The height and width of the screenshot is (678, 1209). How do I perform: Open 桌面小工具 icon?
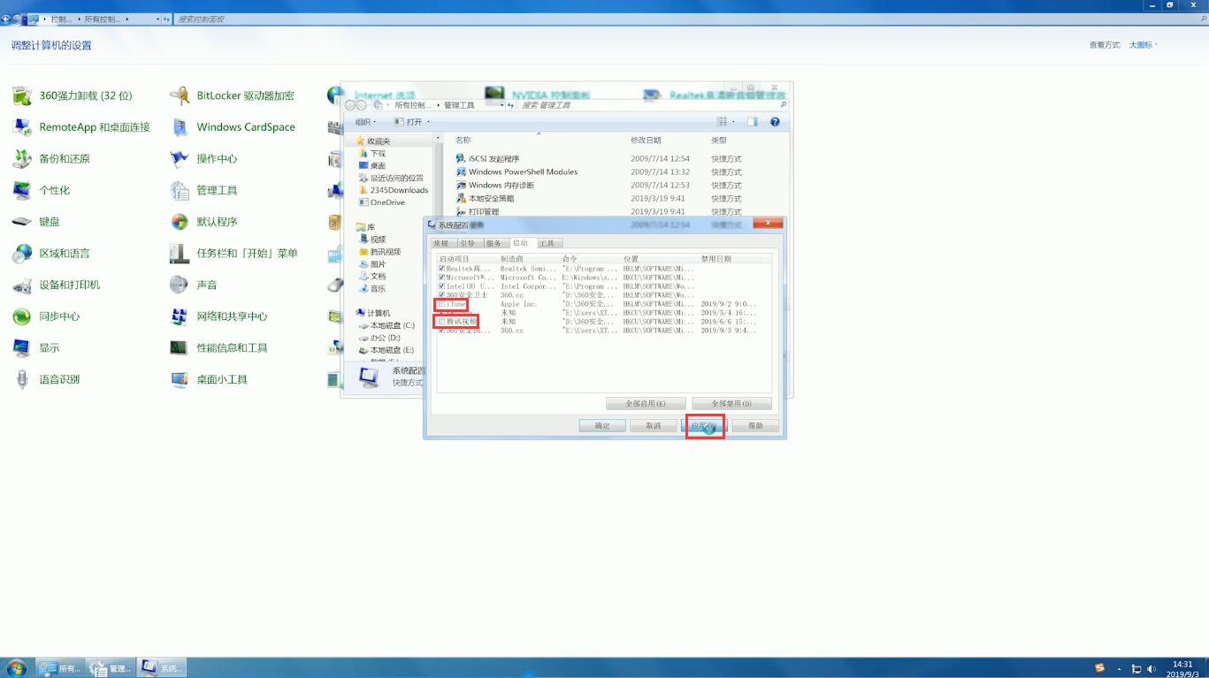180,379
